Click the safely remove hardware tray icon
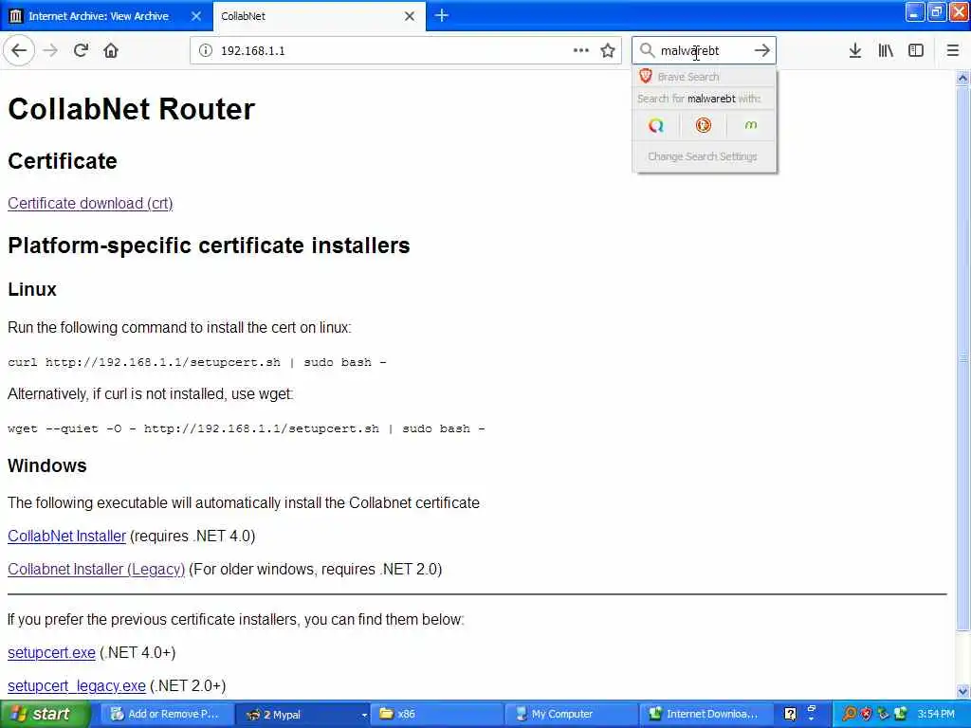 [x=883, y=714]
